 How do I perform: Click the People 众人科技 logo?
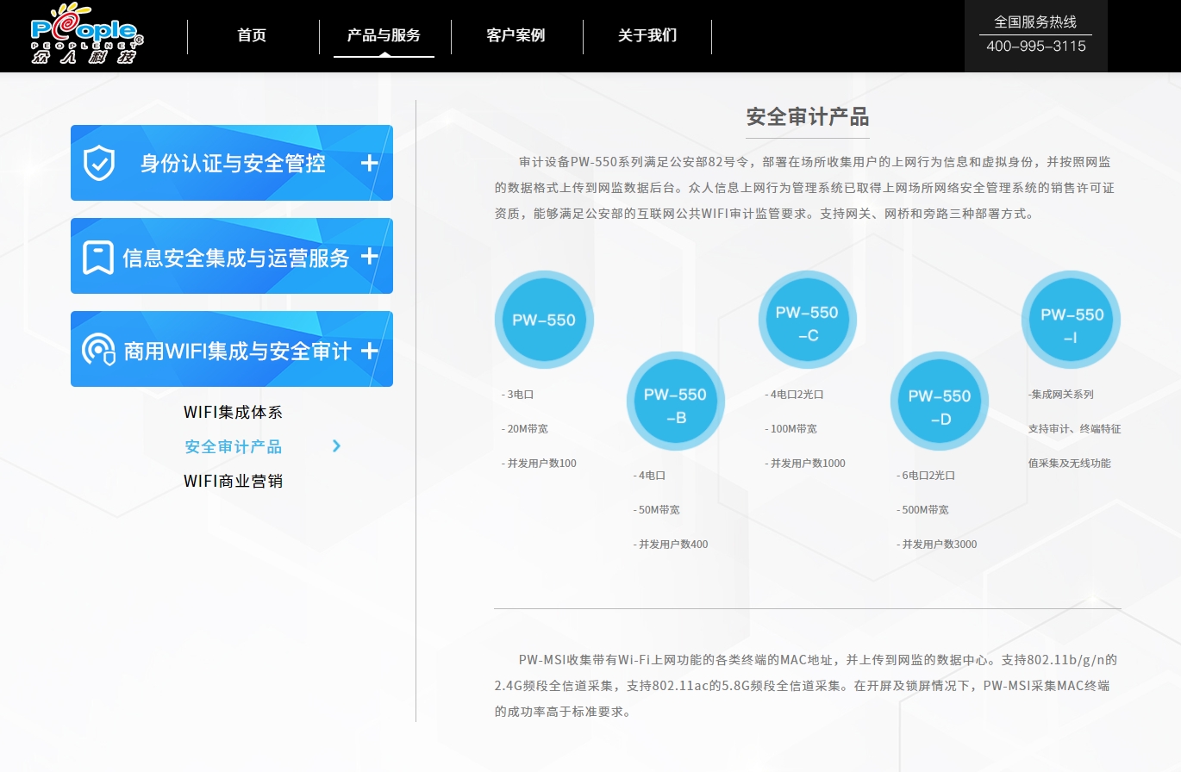[x=86, y=34]
